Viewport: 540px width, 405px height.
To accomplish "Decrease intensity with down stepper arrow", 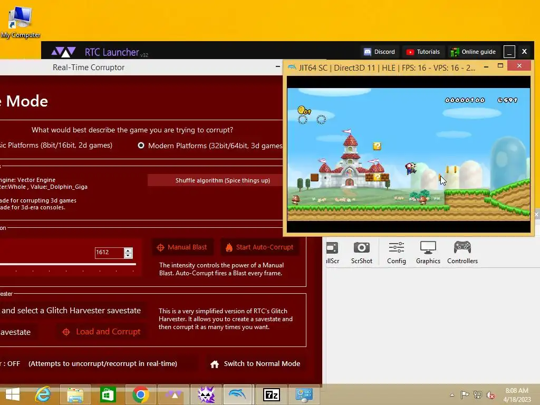I will click(128, 256).
